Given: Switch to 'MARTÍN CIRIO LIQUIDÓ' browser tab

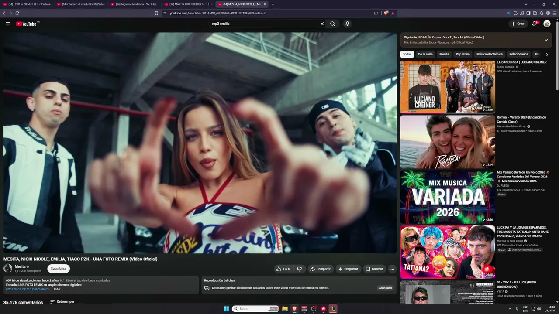Looking at the screenshot, I should (188, 4).
